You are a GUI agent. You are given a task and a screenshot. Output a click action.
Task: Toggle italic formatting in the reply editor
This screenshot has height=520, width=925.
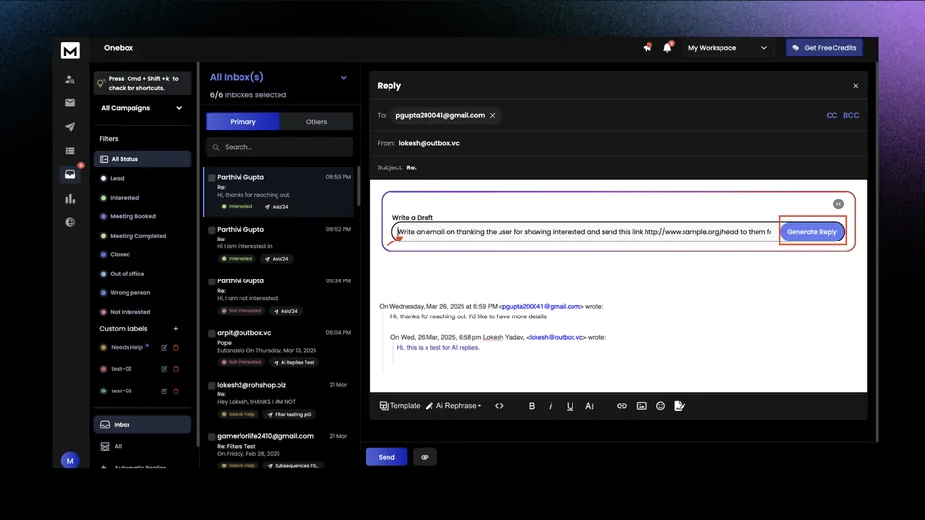[x=550, y=406]
